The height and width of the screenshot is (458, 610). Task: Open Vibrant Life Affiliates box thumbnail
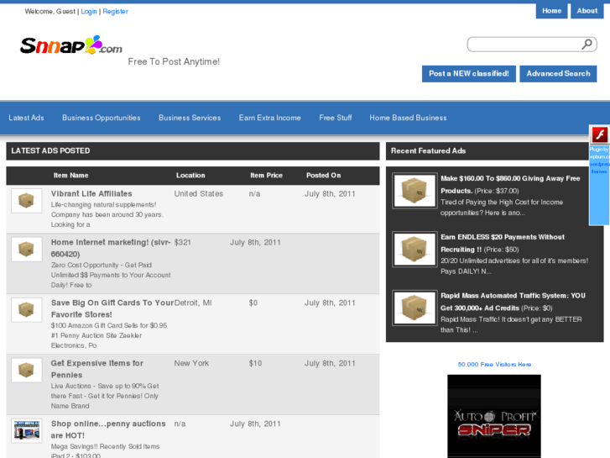point(27,201)
